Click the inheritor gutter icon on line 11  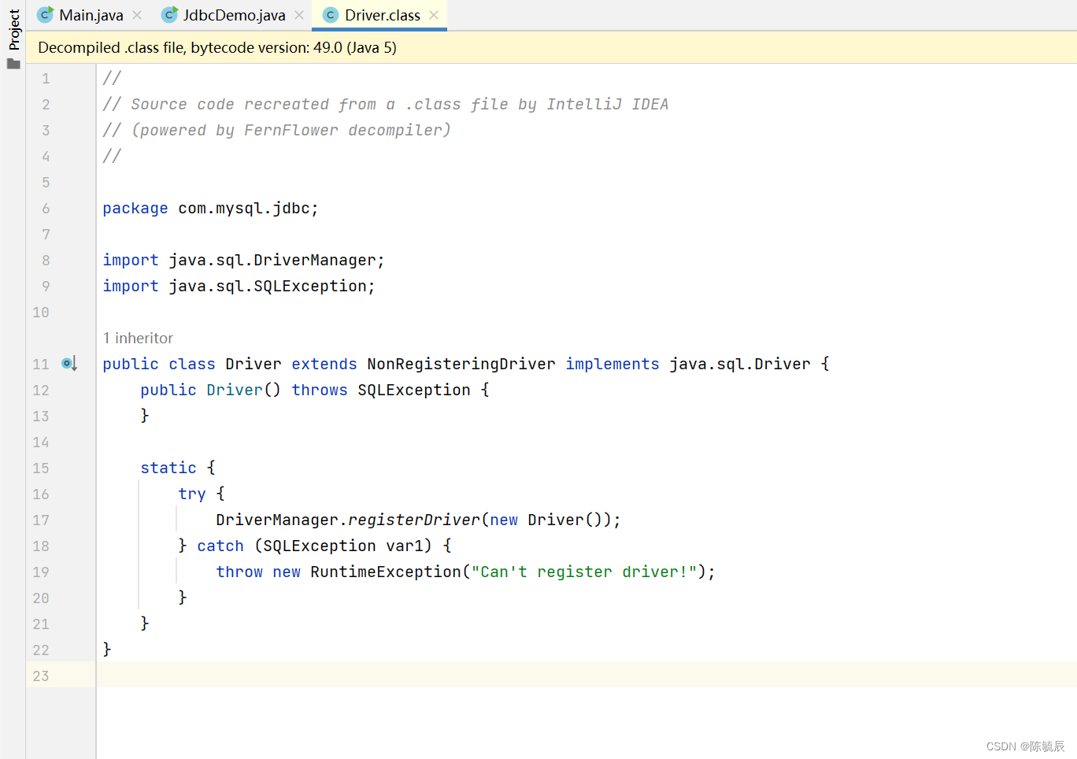[x=69, y=364]
